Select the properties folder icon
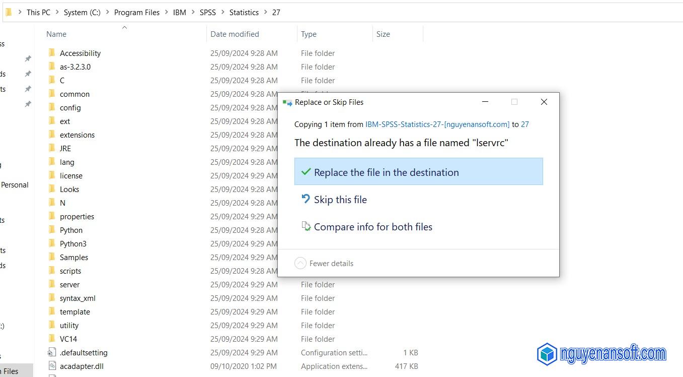683x377 pixels. [52, 216]
